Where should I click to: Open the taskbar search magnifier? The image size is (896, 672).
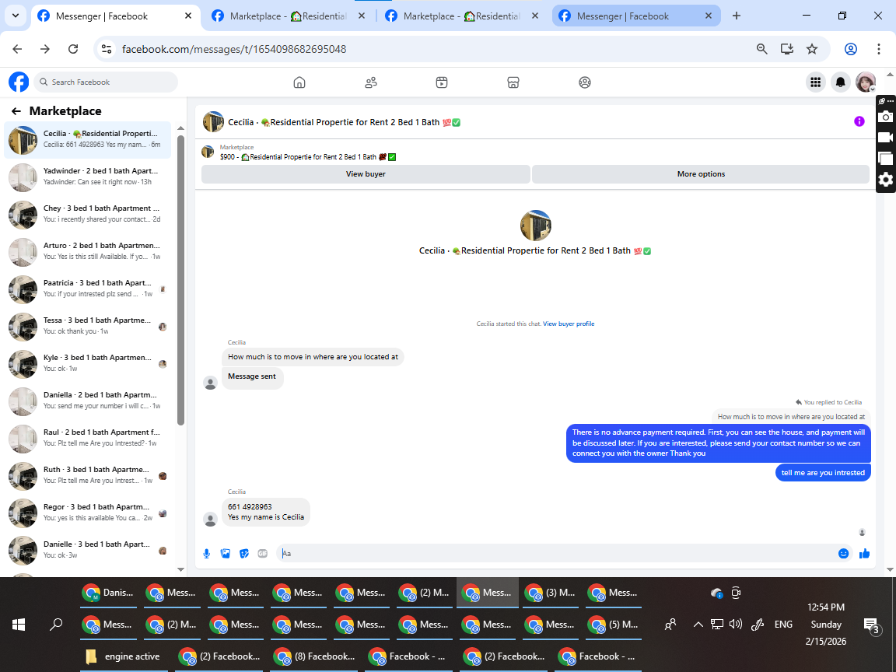56,625
